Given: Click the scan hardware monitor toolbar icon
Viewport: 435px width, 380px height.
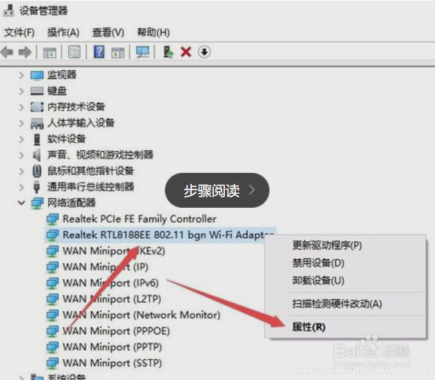Looking at the screenshot, I should pyautogui.click(x=143, y=52).
